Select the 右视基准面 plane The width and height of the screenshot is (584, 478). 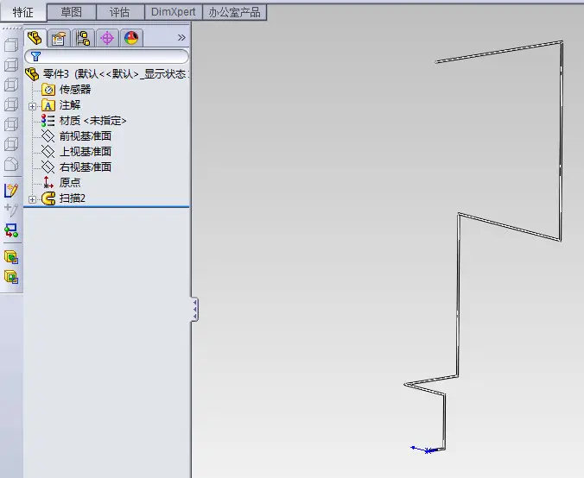tap(86, 167)
